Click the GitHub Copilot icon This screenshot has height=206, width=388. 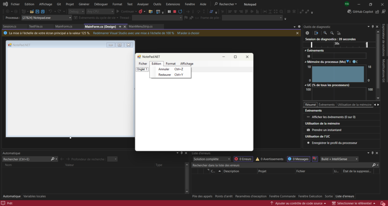[x=350, y=11]
